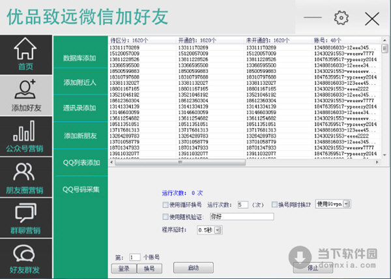Click the list's left scroll arrow
This screenshot has height=279, width=391.
[x=111, y=162]
